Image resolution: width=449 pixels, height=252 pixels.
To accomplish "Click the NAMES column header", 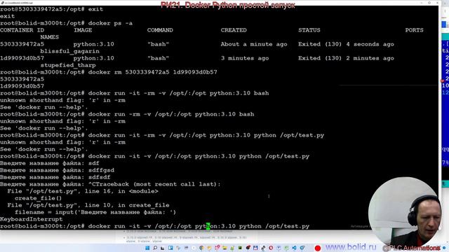I will pyautogui.click(x=50, y=37).
